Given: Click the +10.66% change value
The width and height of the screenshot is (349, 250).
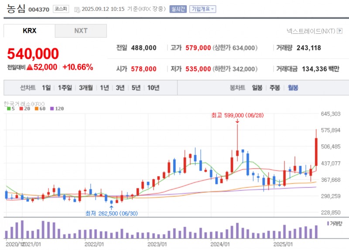Looking at the screenshot, I should coord(78,67).
